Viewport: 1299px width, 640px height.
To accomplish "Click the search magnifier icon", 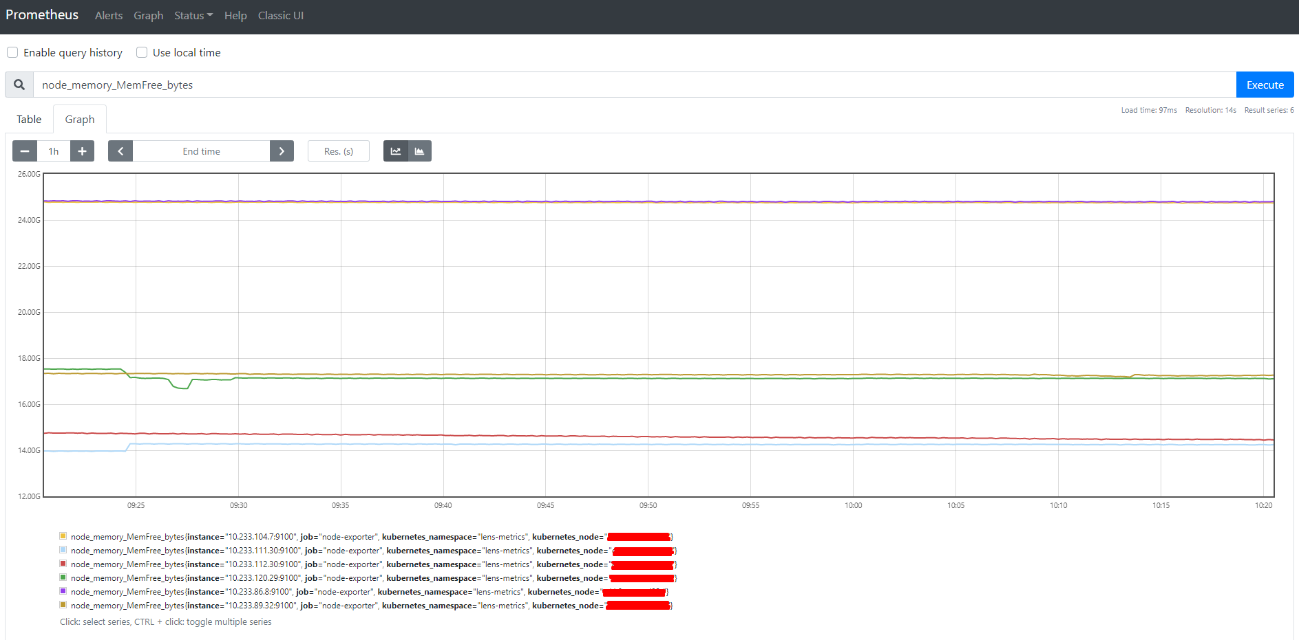I will click(x=19, y=84).
